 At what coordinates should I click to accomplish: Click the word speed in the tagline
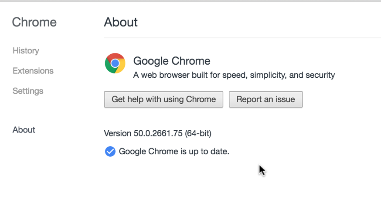tap(235, 75)
